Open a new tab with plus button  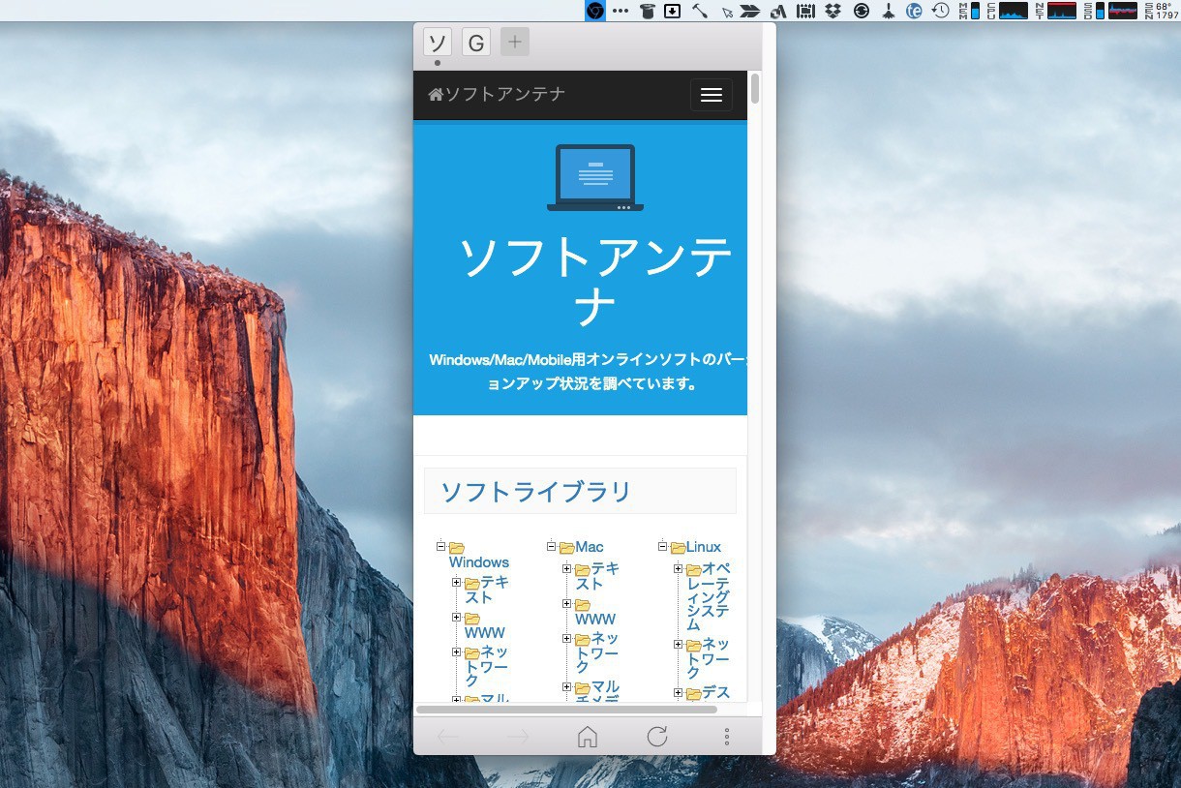click(x=515, y=42)
